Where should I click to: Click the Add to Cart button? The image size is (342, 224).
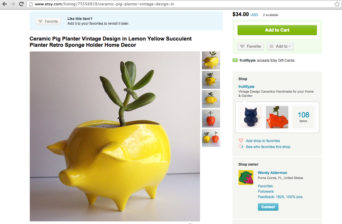[x=277, y=30]
